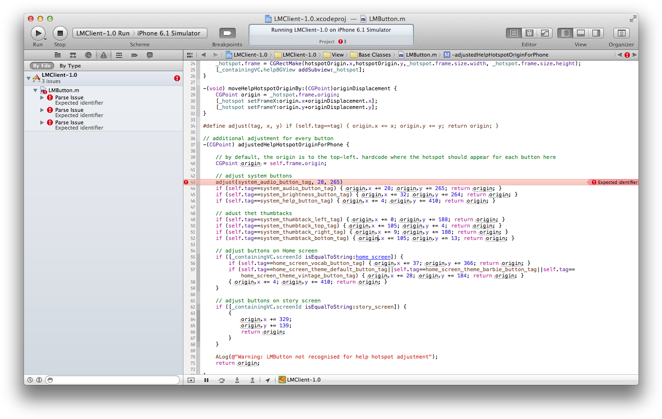Click the Step Over debug icon
Viewport: 662px width, 419px height.
pyautogui.click(x=222, y=380)
